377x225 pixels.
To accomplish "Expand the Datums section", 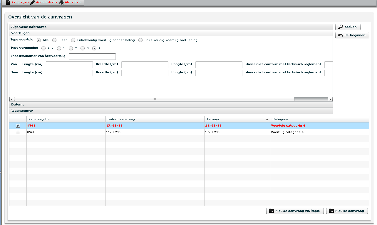I will [171, 105].
